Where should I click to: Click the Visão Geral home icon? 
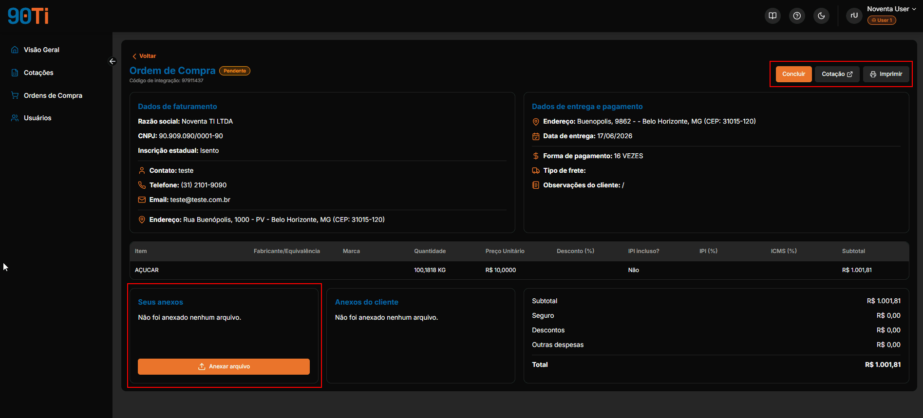pos(15,50)
